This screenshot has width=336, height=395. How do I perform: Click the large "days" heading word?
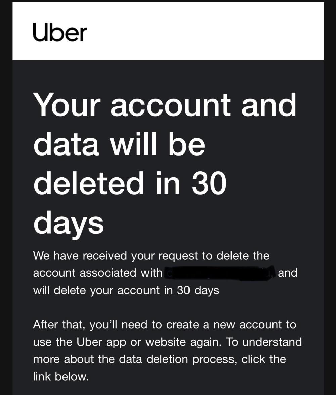68,223
